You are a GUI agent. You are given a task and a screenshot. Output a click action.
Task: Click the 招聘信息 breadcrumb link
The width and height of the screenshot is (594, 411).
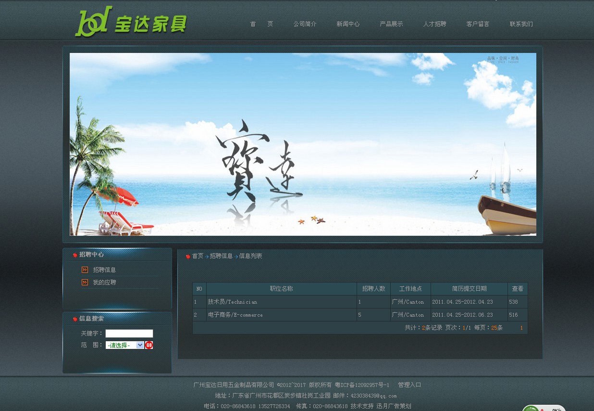(x=221, y=257)
